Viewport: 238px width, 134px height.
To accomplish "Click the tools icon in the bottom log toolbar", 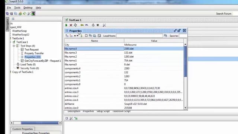I will coord(71,118).
